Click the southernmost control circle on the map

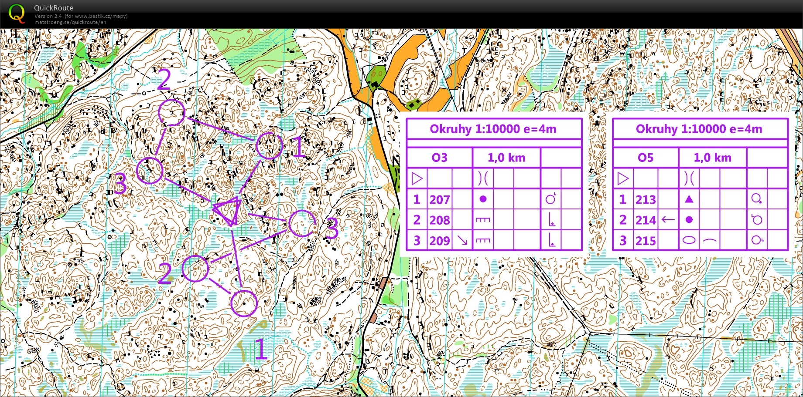(x=244, y=303)
